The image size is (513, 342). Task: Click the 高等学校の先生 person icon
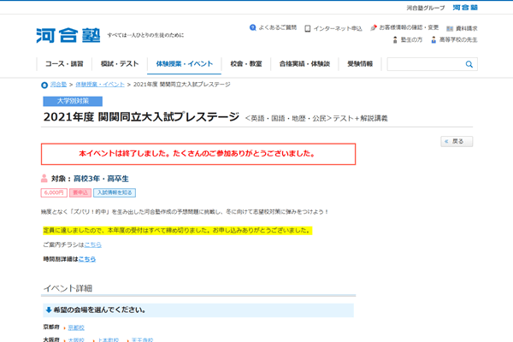click(x=433, y=40)
